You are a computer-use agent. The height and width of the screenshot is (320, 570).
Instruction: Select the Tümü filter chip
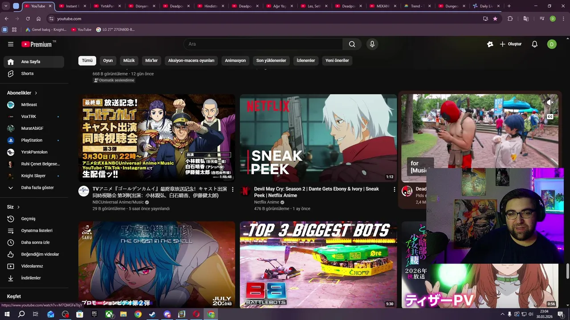click(x=87, y=60)
